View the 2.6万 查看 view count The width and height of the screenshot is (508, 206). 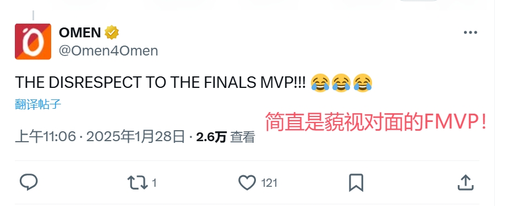pos(226,137)
